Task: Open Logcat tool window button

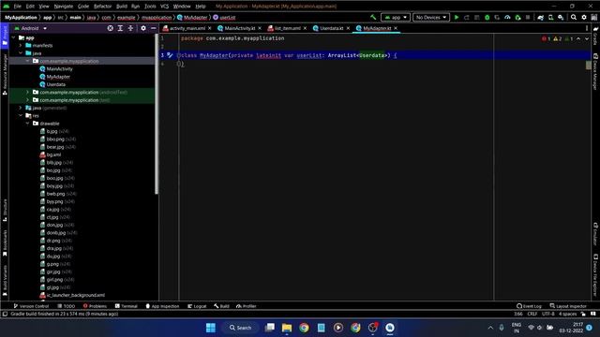Action: pos(197,306)
